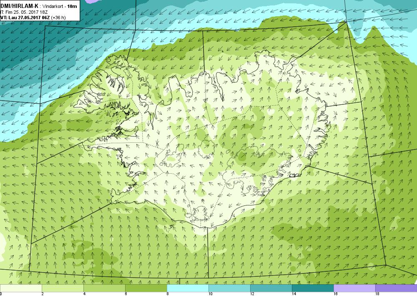Click the legend scale value '2'
This screenshot has height=296, width=417.
pos(43,294)
